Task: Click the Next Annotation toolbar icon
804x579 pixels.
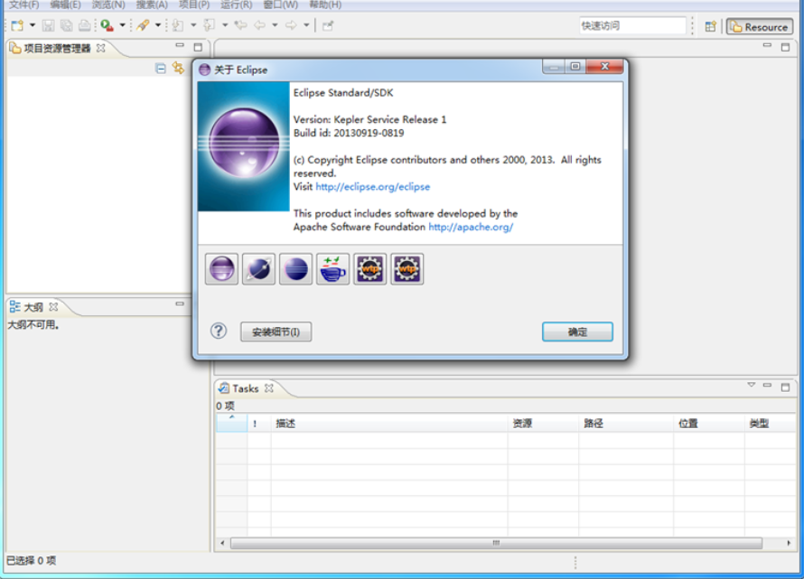Action: click(x=178, y=25)
